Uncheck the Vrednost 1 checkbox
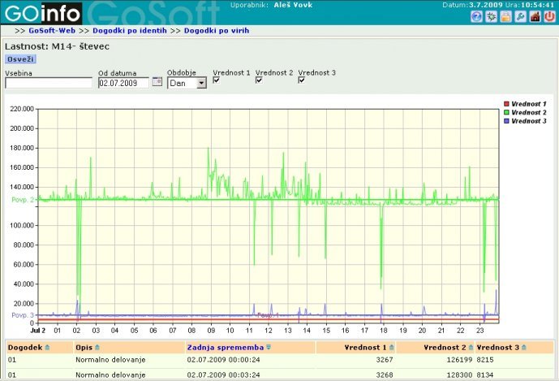This screenshot has width=559, height=381. (217, 80)
